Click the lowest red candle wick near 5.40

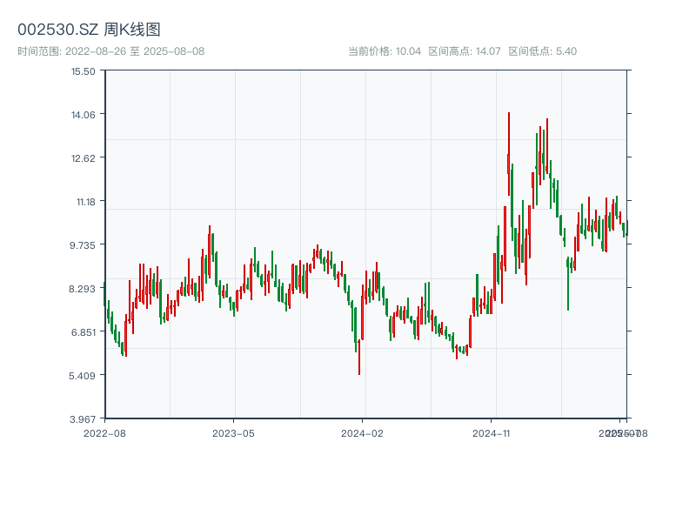(359, 357)
